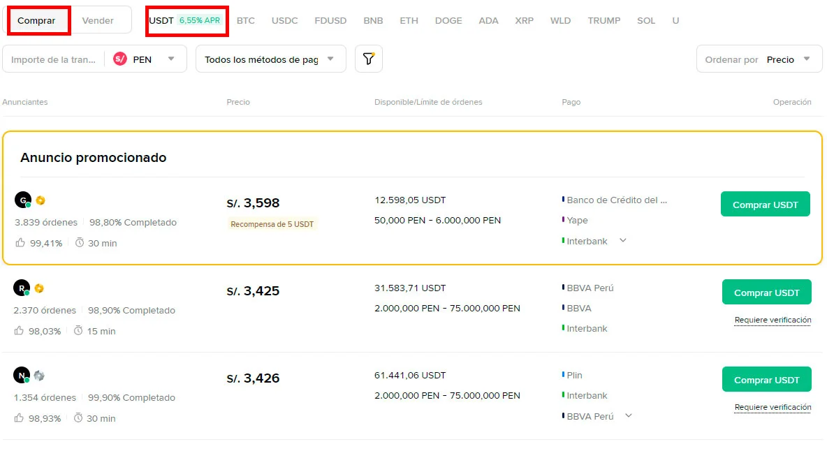Screen dimensions: 827x458
Task: Click price S/. 3,426
Action: click(253, 378)
